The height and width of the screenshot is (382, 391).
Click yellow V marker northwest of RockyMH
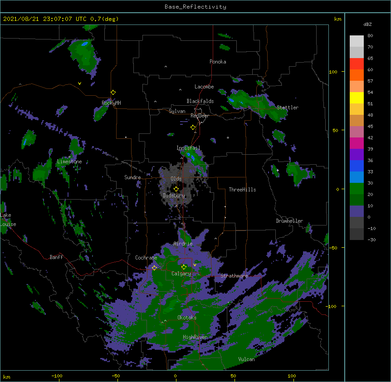79,83
